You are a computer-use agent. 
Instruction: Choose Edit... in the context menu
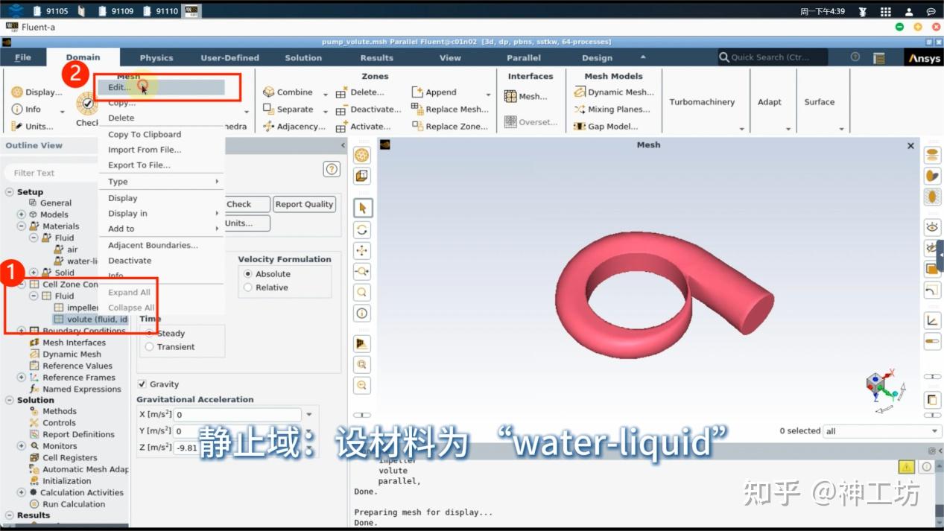tap(162, 87)
